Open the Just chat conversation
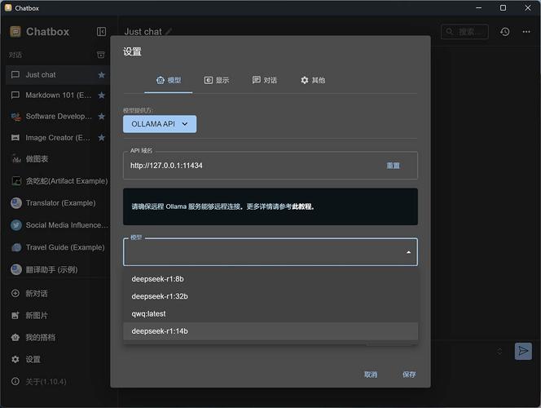Screen dimensions: 541x408 (57, 74)
